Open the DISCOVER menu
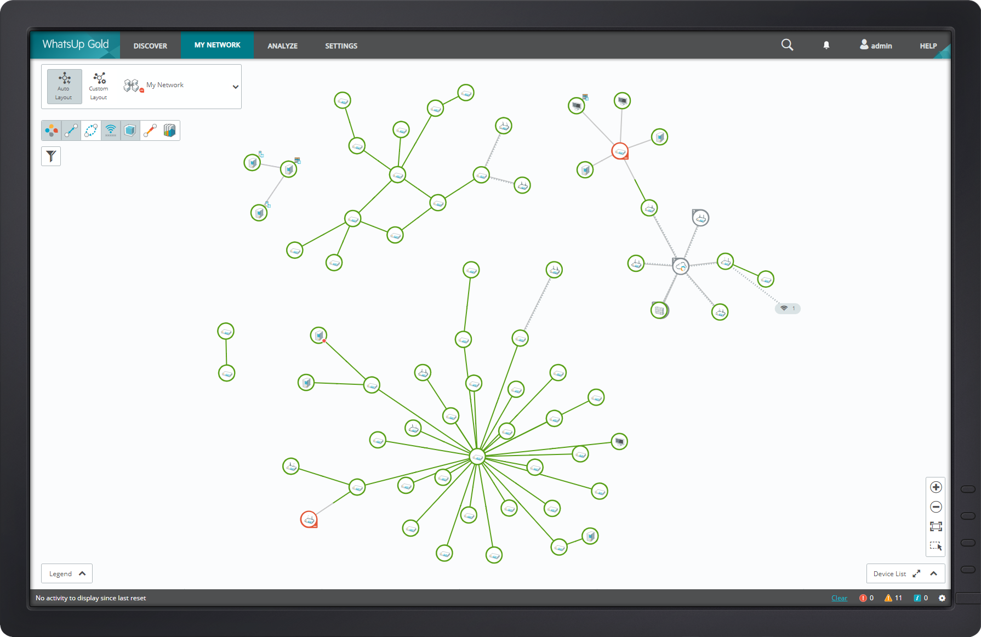The width and height of the screenshot is (981, 637). coord(150,46)
